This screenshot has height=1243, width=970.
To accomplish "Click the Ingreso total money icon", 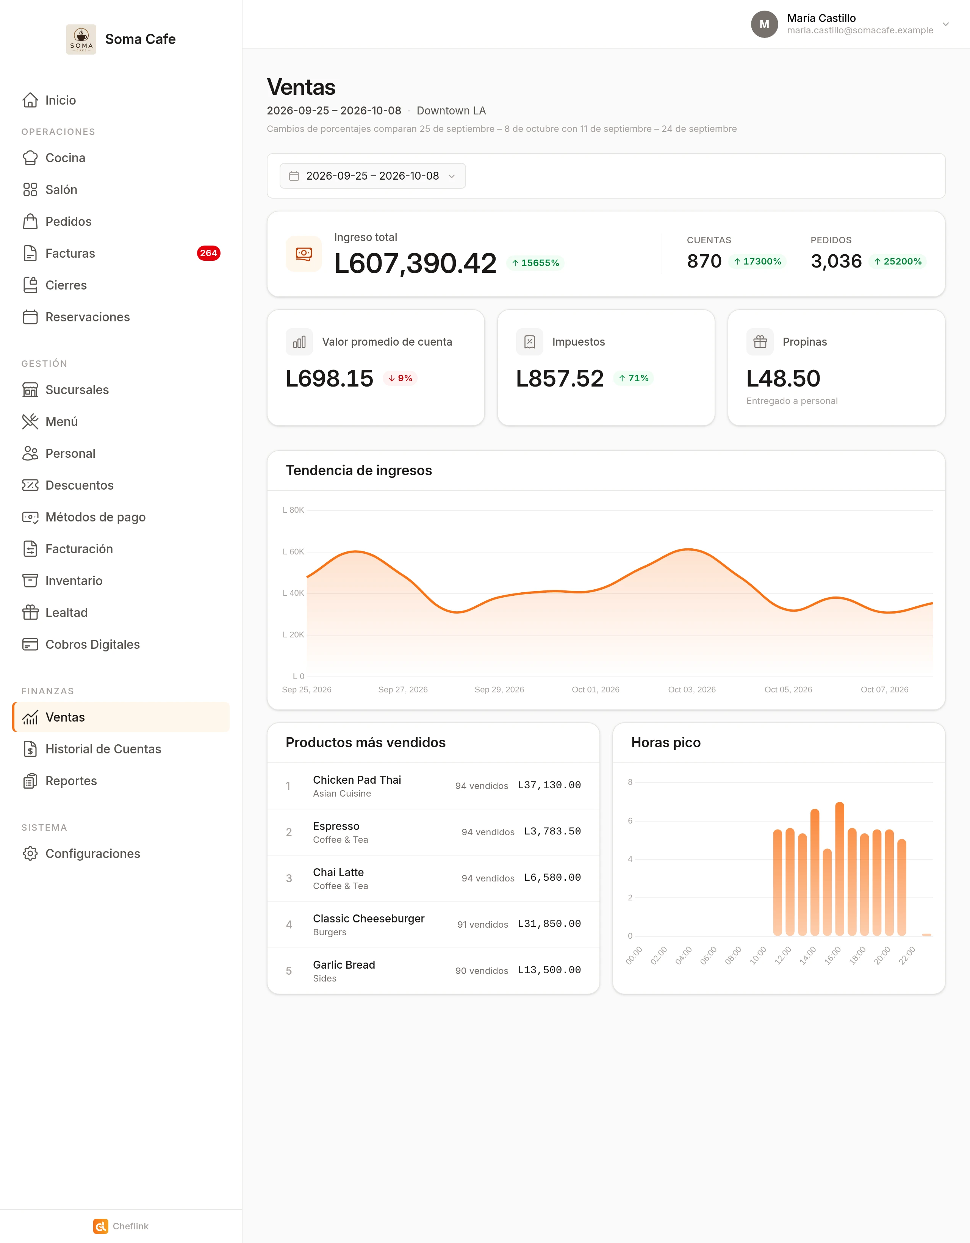I will pyautogui.click(x=304, y=253).
